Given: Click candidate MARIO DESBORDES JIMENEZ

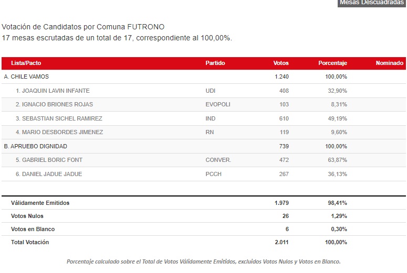Looking at the screenshot, I should (x=59, y=132).
